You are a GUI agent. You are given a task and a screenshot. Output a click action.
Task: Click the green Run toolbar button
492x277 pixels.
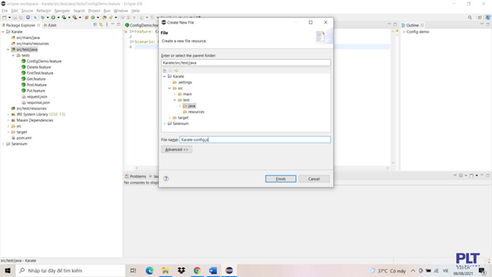click(53, 18)
